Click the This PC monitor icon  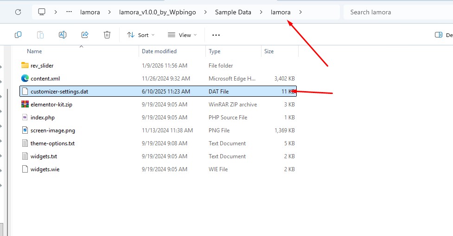click(x=42, y=12)
